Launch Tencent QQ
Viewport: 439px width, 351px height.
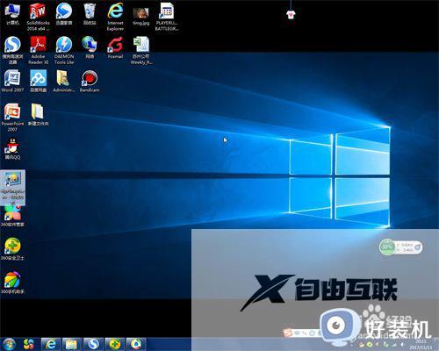tap(12, 148)
